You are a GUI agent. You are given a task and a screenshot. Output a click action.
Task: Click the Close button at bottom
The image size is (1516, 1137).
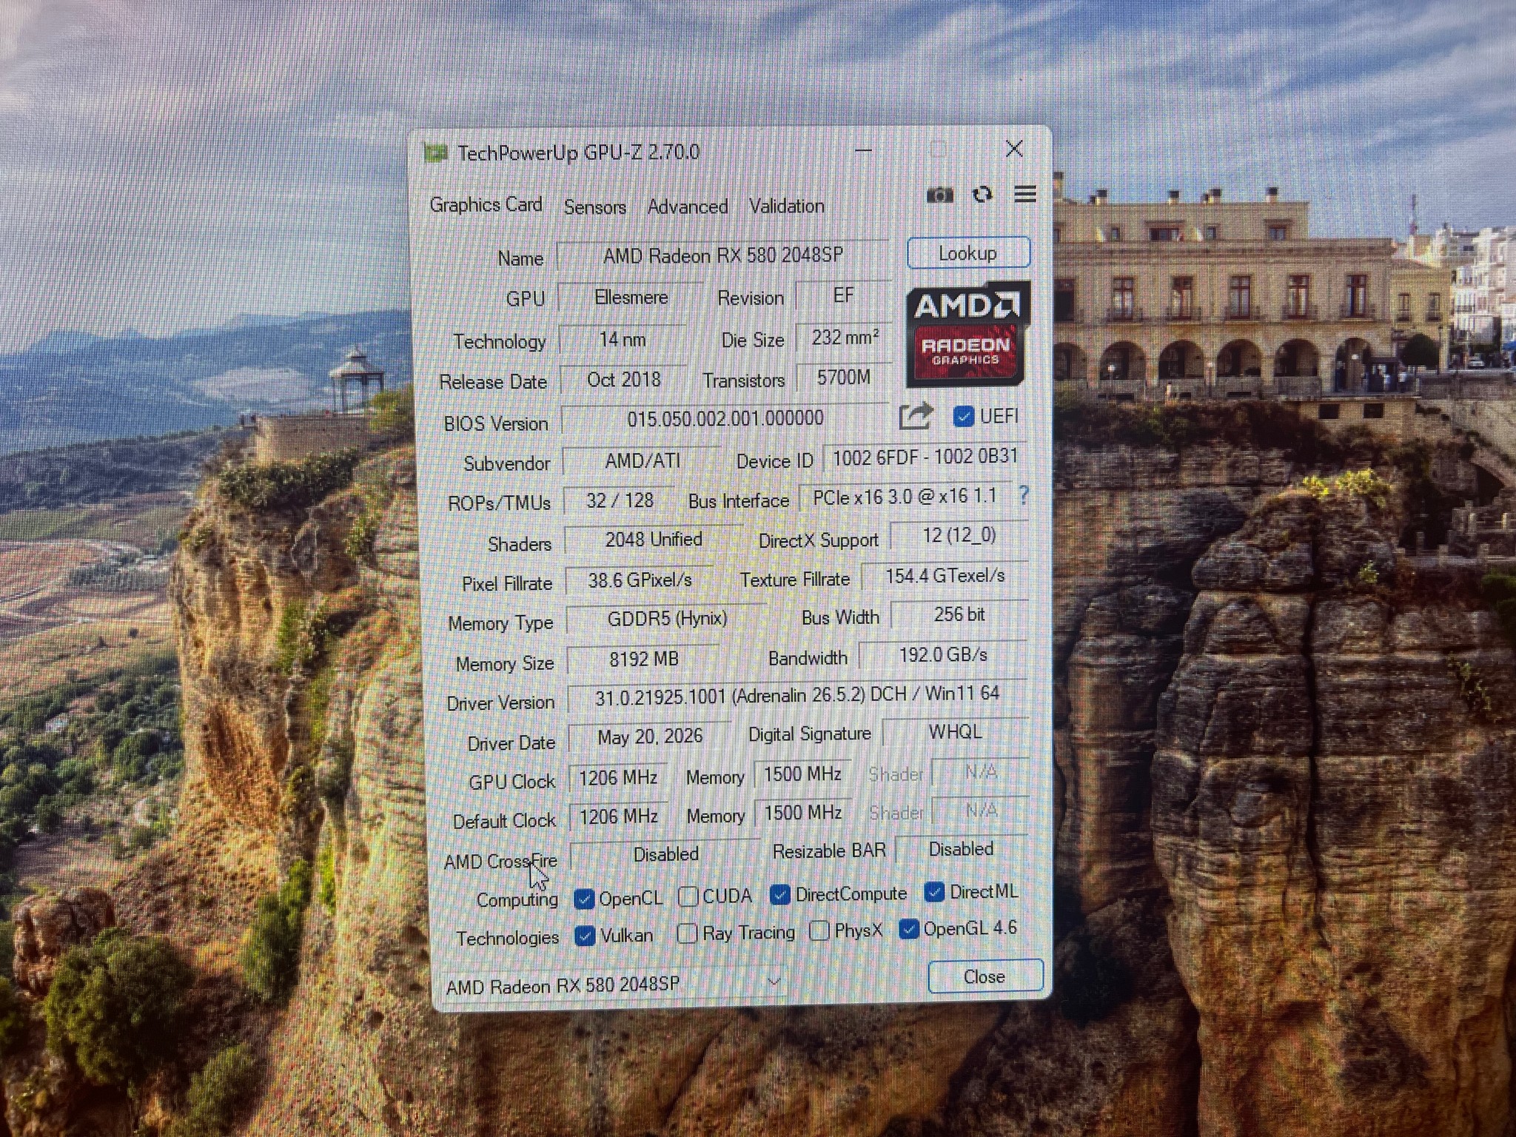(985, 976)
